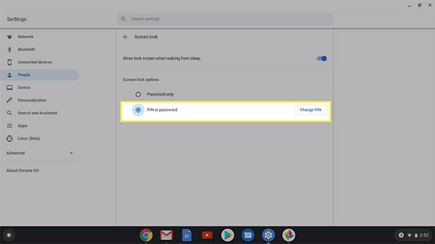This screenshot has height=244, width=435.
Task: Select the Password only radio option
Action: (x=138, y=94)
